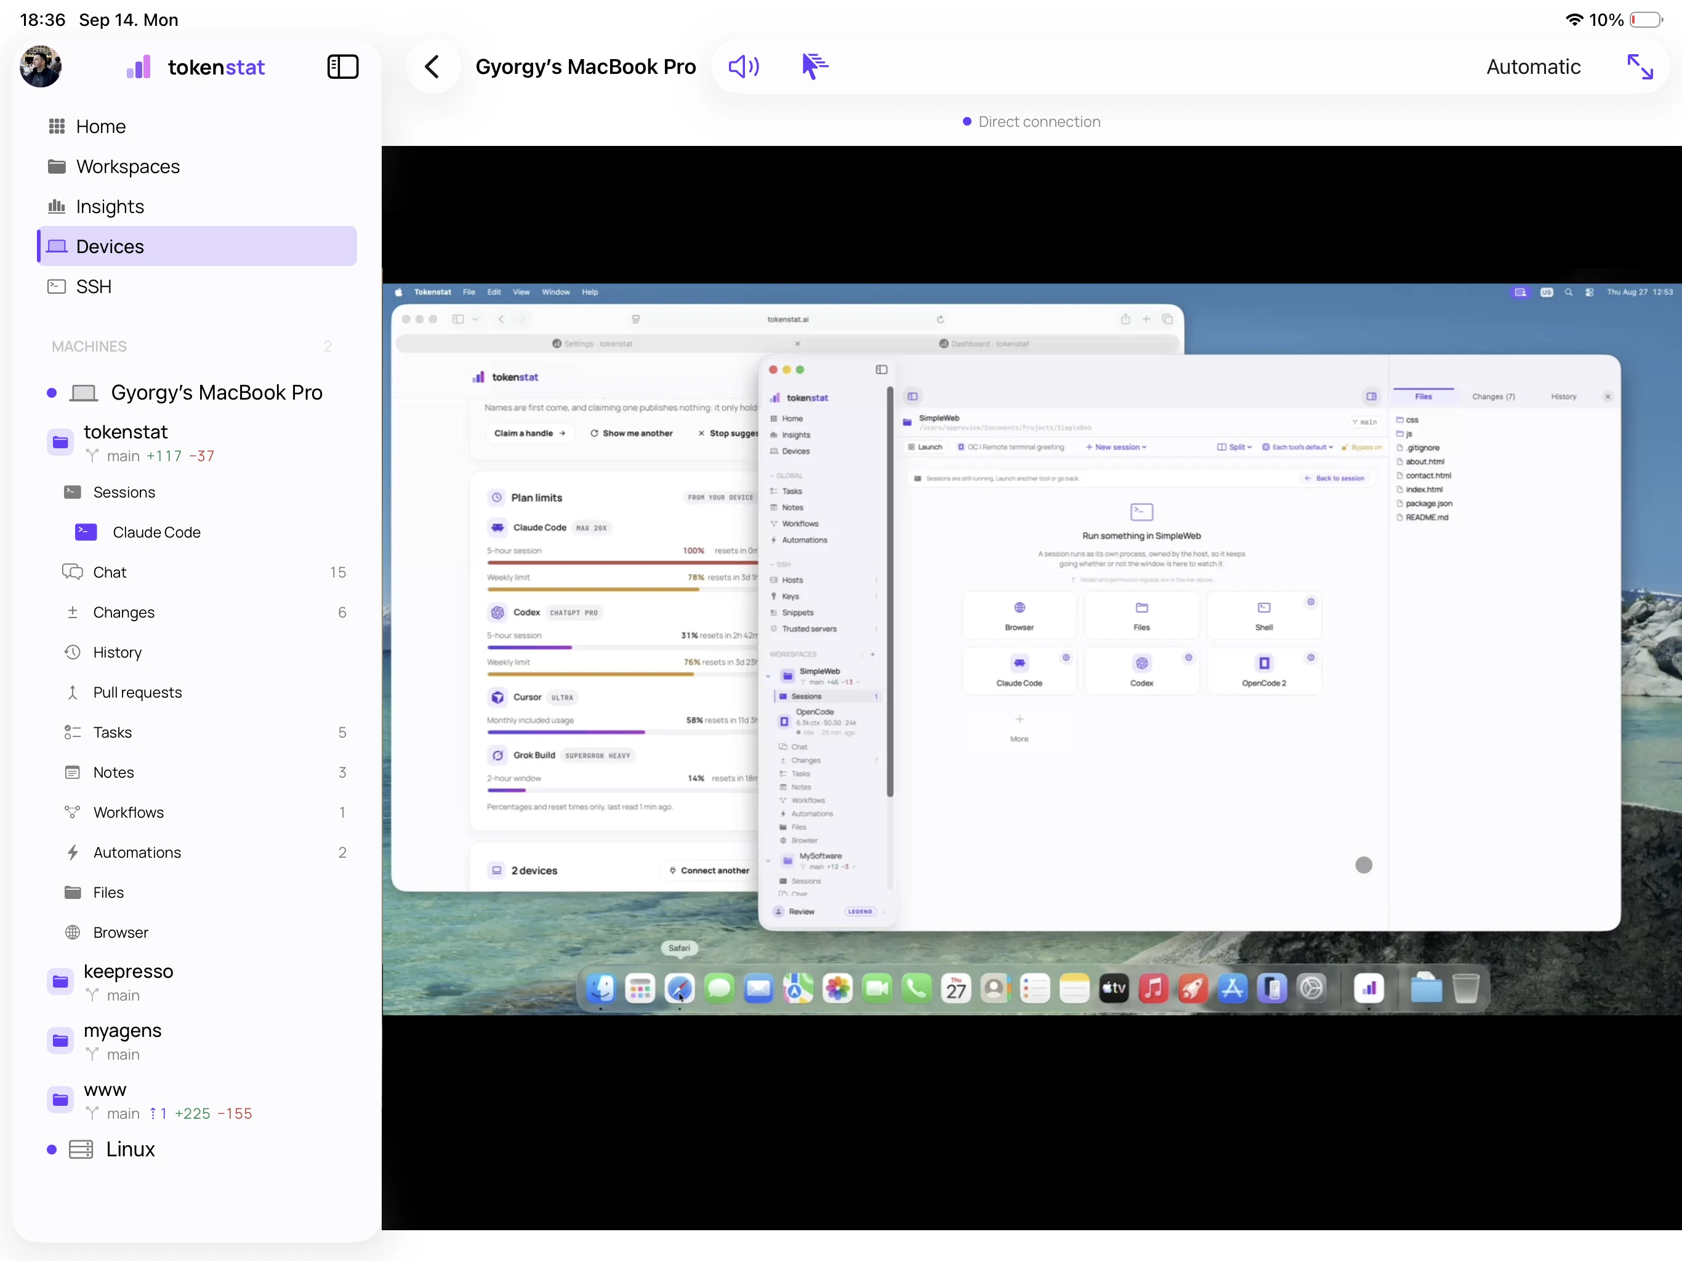
Task: Switch to Changes (7) tab
Action: 1492,397
